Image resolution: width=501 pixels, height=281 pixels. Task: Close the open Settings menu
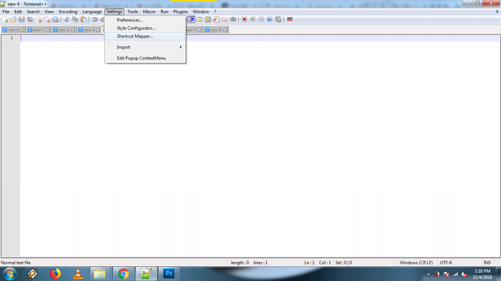(114, 12)
